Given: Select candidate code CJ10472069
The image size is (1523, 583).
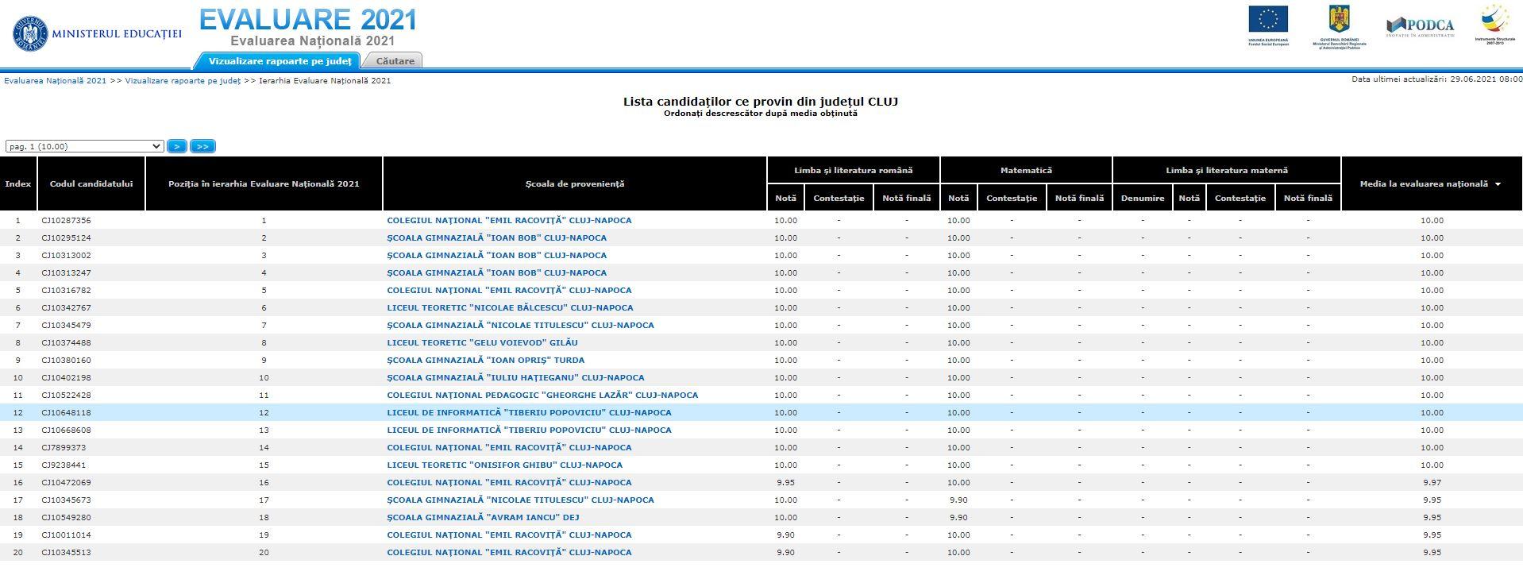Looking at the screenshot, I should point(66,482).
